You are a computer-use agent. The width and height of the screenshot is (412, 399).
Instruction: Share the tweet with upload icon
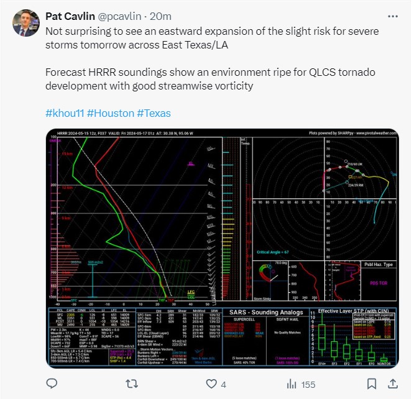393,383
